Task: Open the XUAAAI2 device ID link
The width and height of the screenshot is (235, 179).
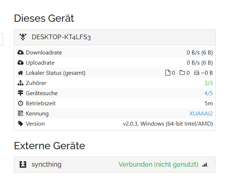Action: click(201, 114)
